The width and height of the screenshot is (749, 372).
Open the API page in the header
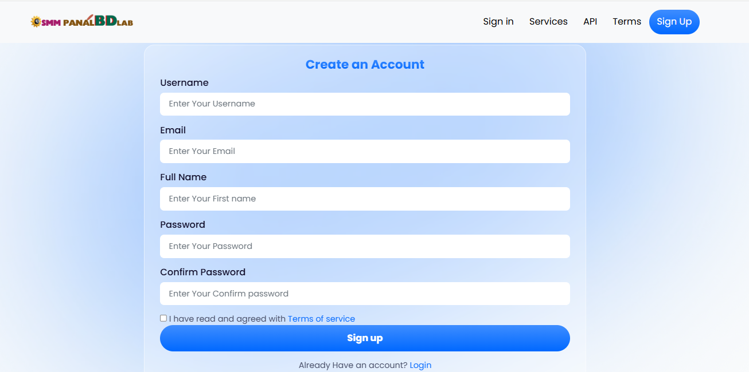click(590, 22)
